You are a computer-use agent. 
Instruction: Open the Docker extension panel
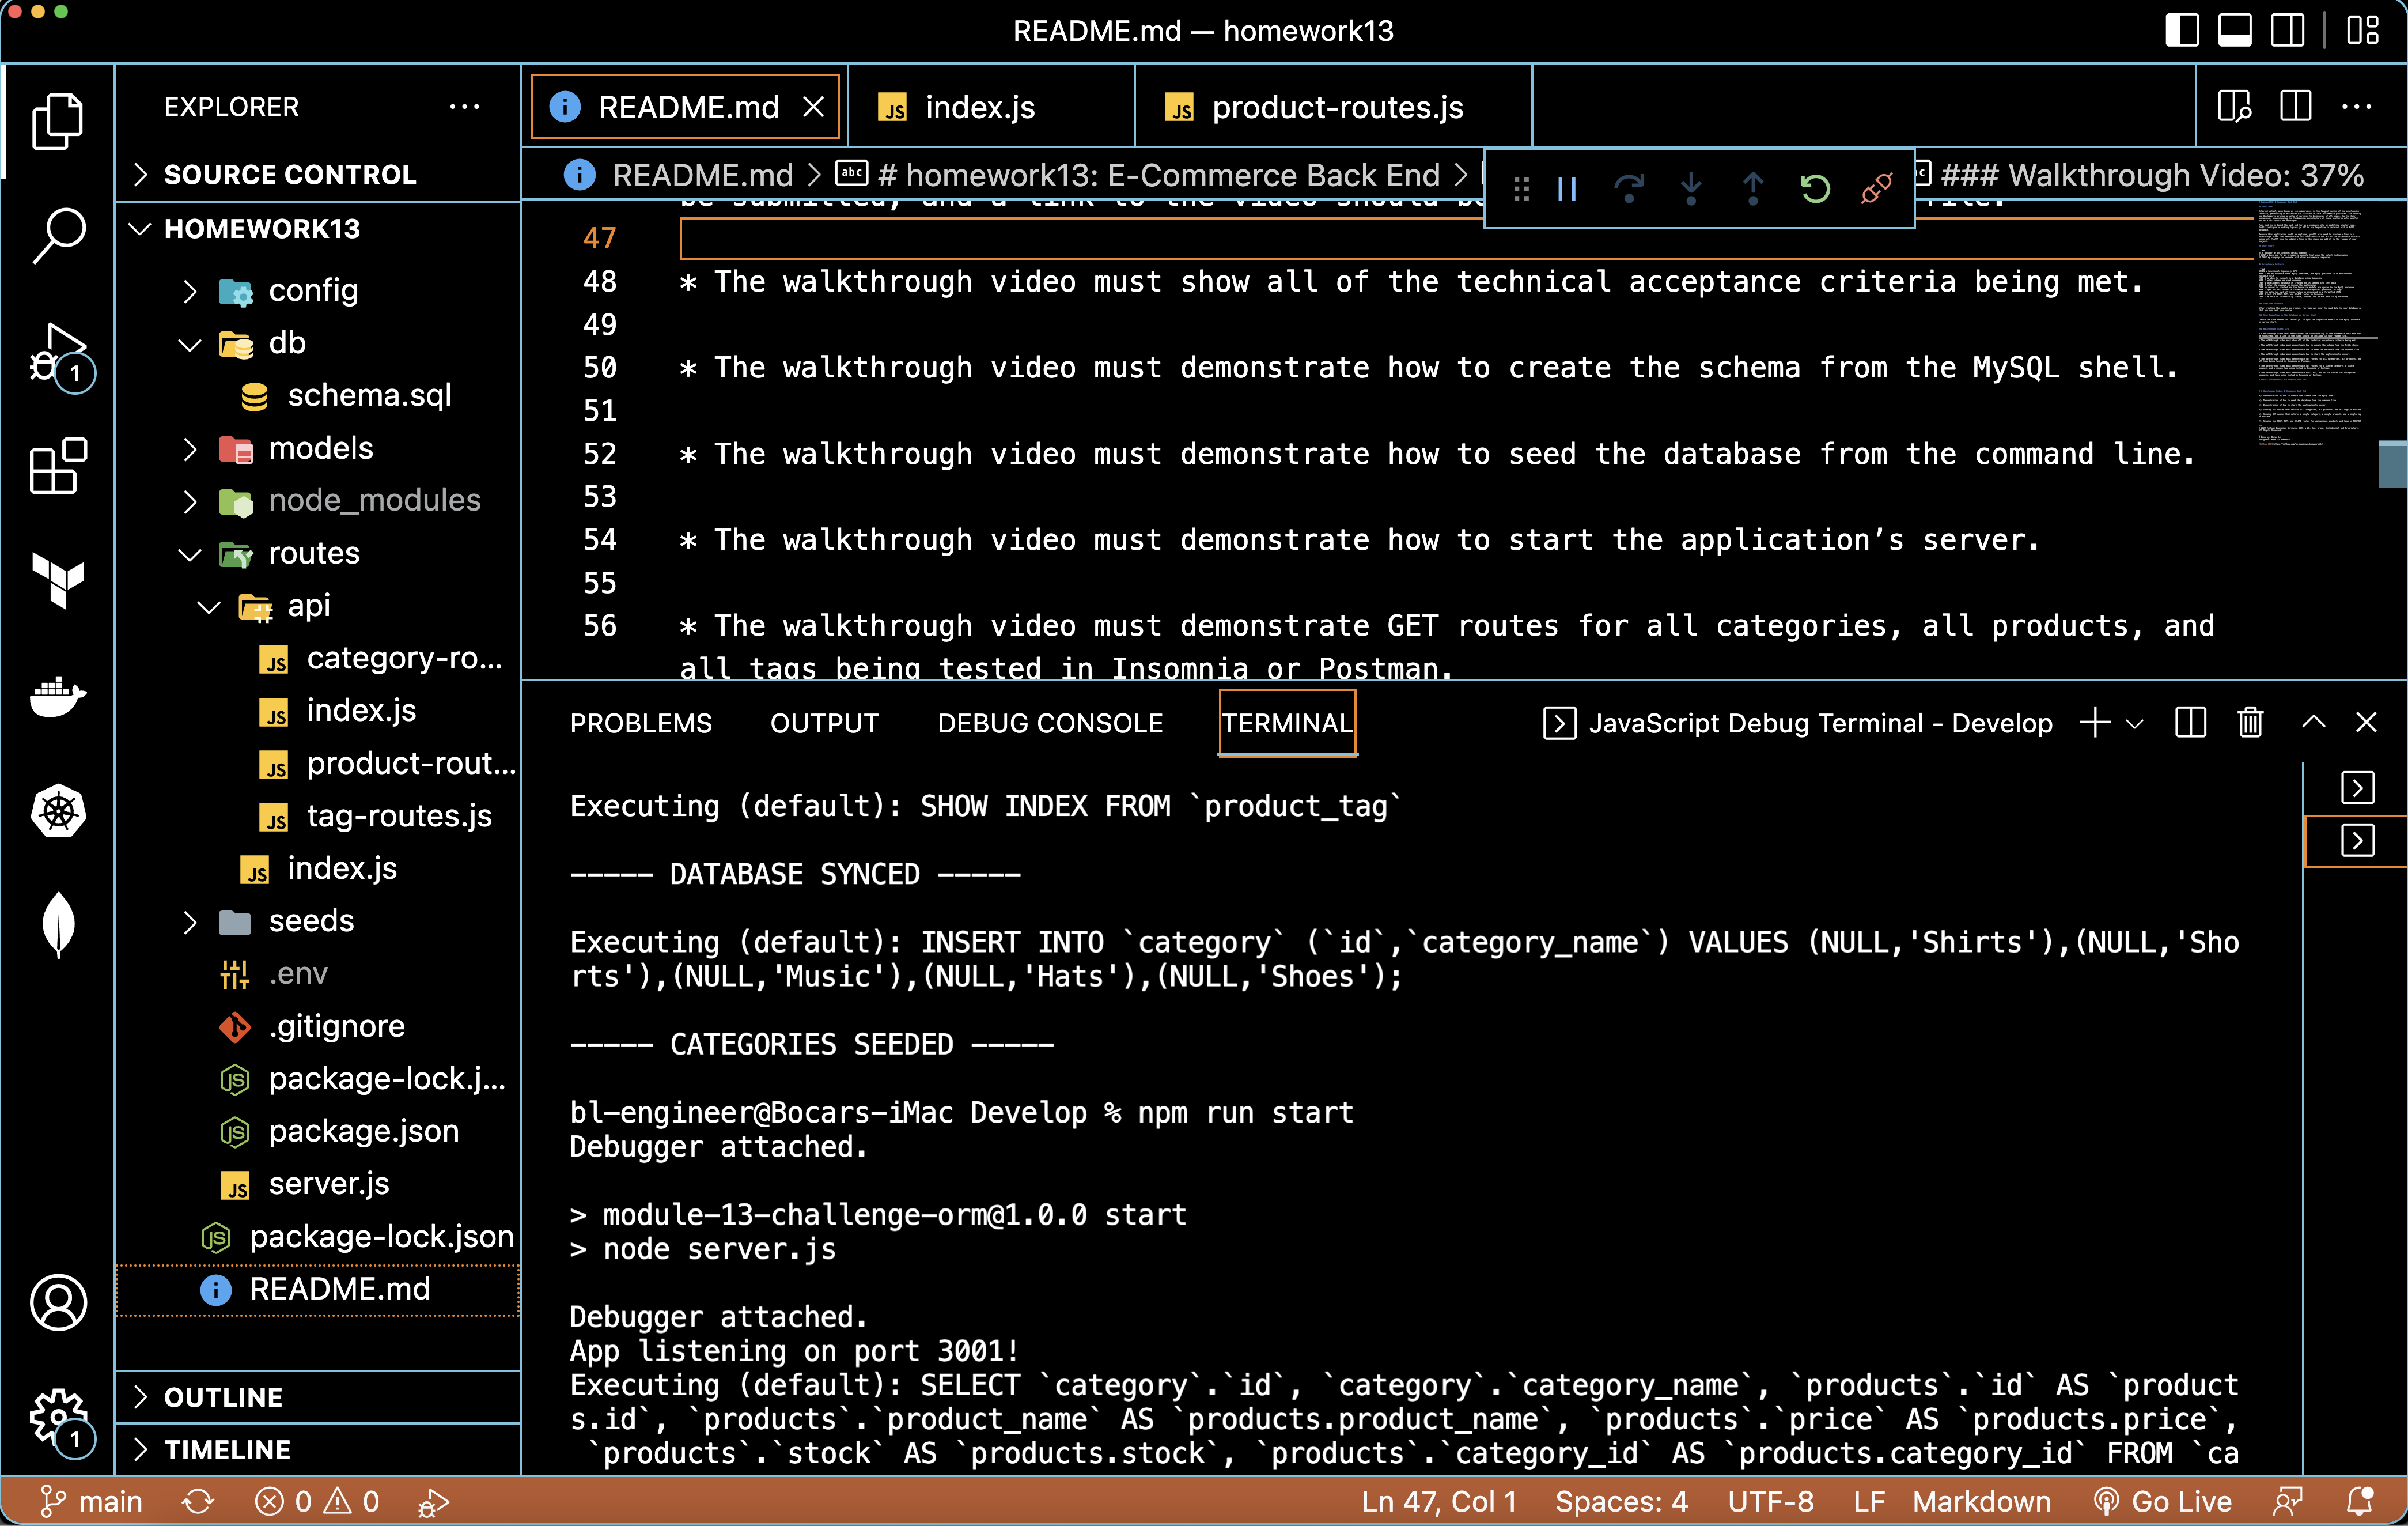point(58,697)
